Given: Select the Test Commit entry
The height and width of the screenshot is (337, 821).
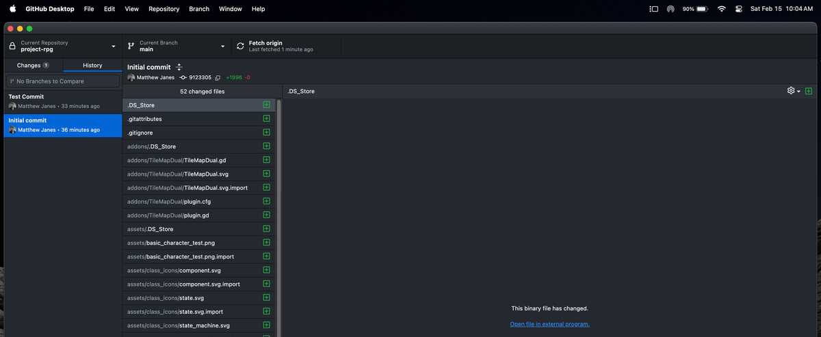Looking at the screenshot, I should pyautogui.click(x=62, y=101).
